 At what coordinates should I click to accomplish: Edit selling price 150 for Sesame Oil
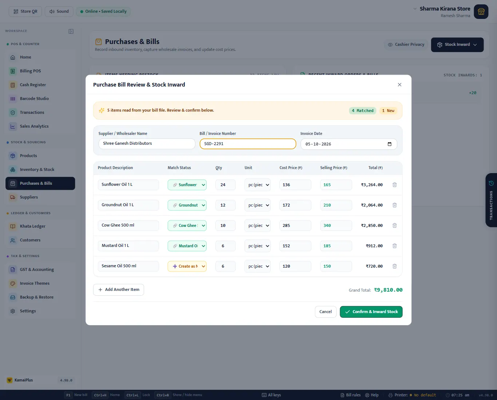pos(336,266)
